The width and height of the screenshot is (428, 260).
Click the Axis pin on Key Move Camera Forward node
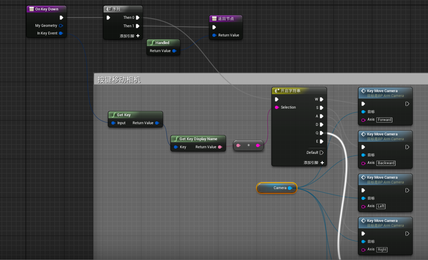coord(363,120)
